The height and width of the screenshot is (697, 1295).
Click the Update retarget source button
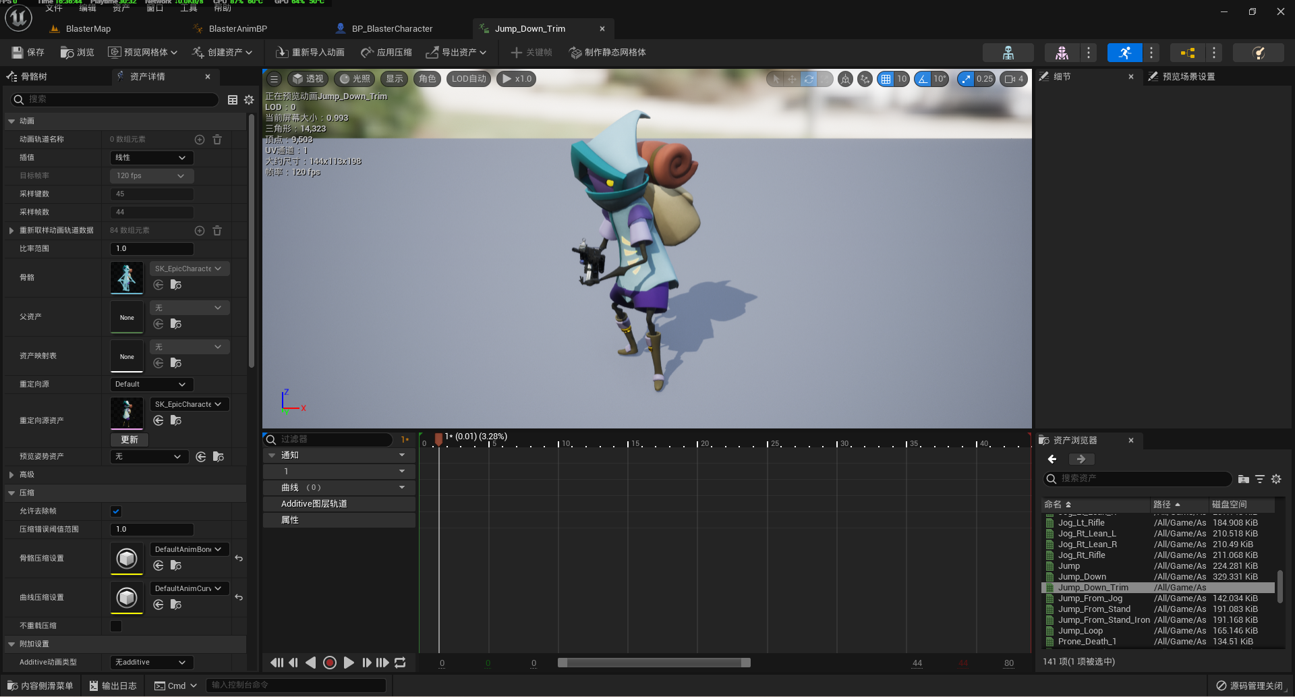(x=129, y=440)
